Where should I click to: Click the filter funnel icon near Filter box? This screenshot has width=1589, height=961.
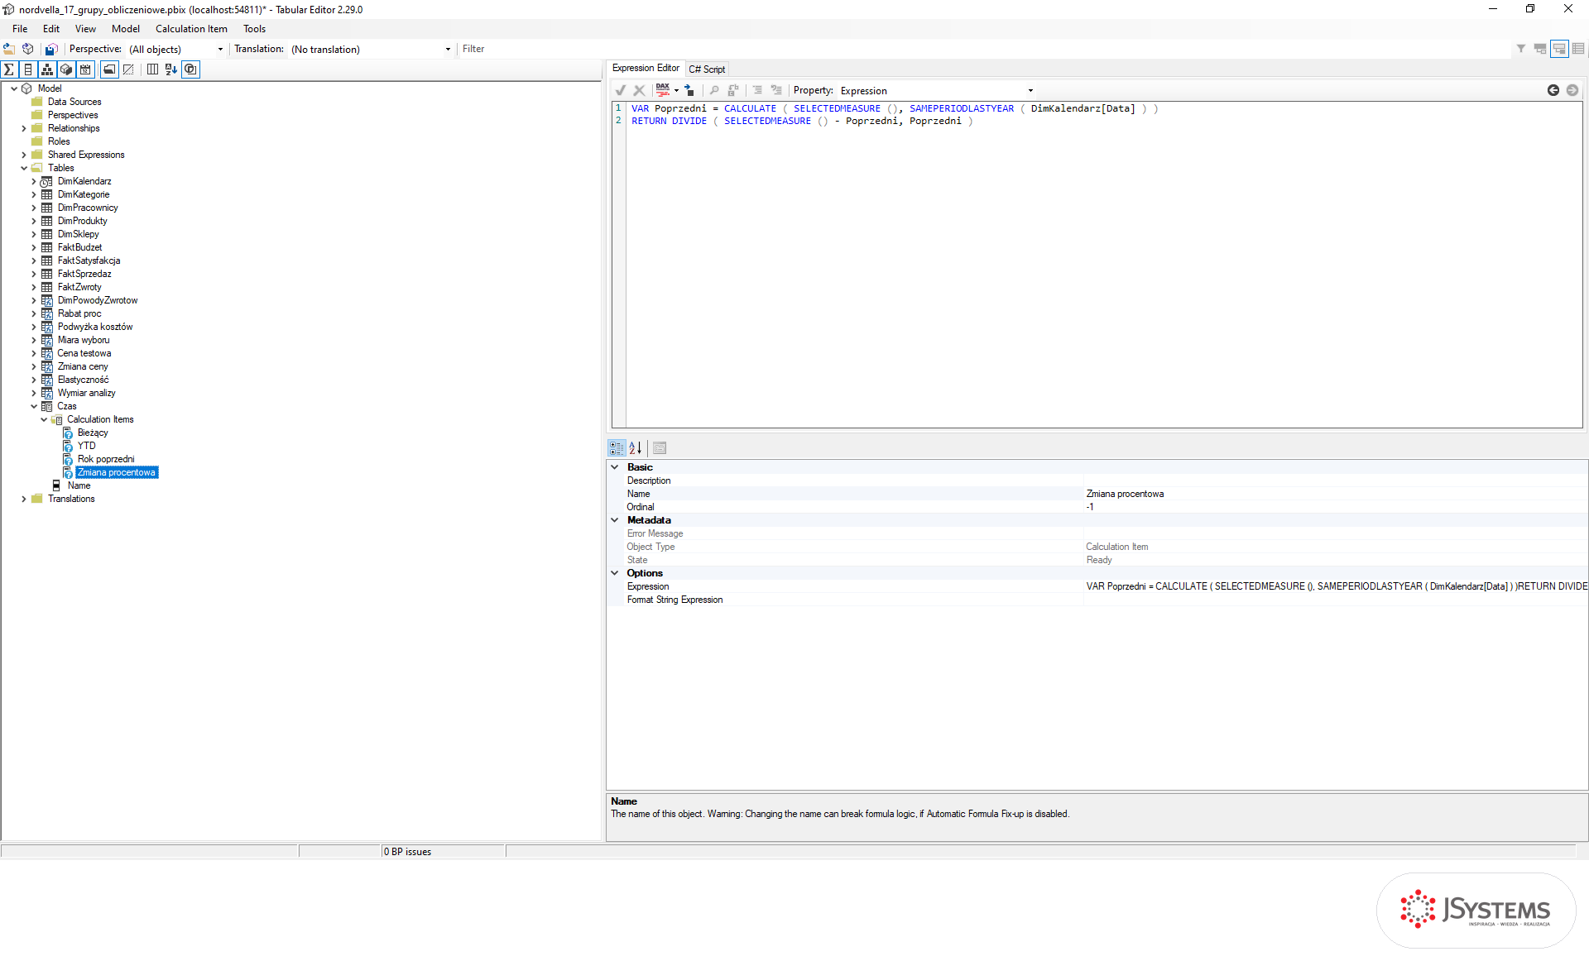[1521, 49]
